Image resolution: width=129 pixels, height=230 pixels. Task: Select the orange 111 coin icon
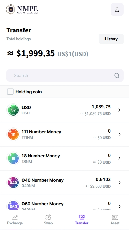pyautogui.click(x=13, y=134)
